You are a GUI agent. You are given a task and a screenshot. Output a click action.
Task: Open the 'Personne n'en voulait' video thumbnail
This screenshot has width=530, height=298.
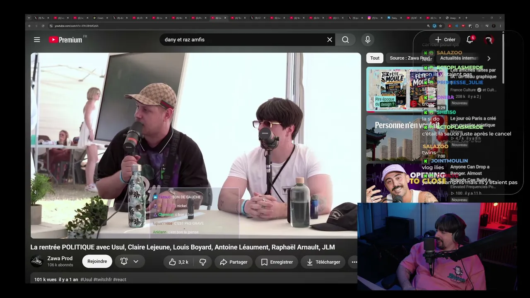(x=407, y=138)
